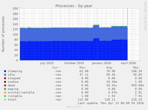The image size is (148, 110).
Task: Click the dead legend color swatch
Action: [5, 85]
